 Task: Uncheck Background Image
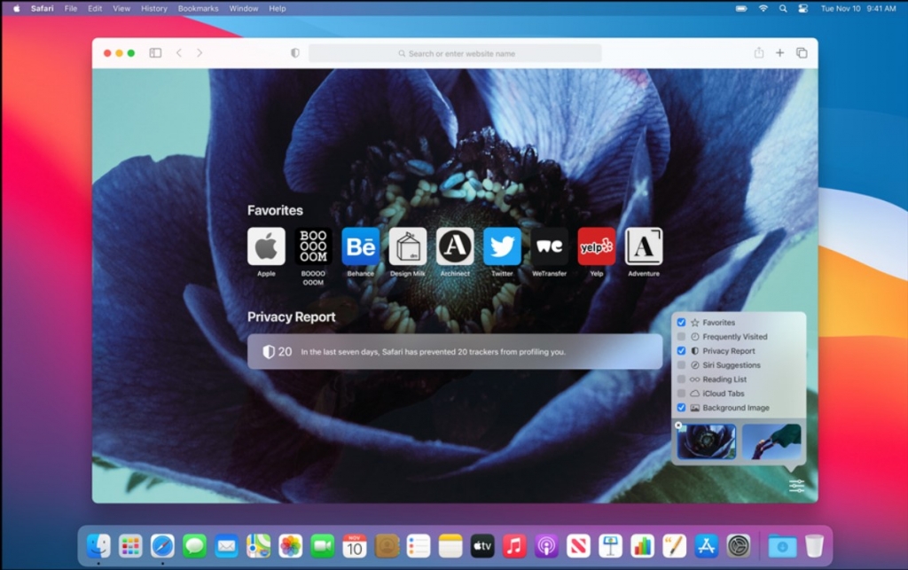pos(680,407)
